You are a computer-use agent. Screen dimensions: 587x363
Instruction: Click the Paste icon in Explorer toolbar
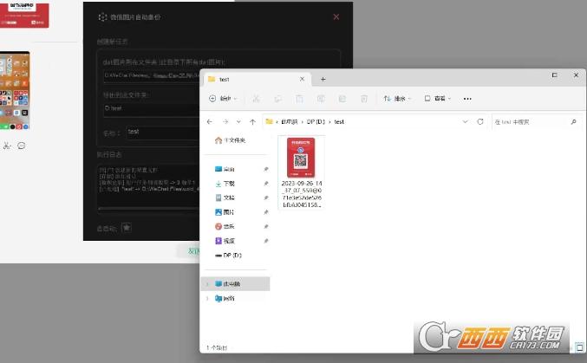pos(299,99)
